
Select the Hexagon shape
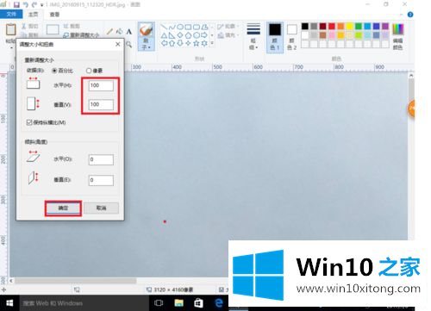pyautogui.click(x=197, y=35)
